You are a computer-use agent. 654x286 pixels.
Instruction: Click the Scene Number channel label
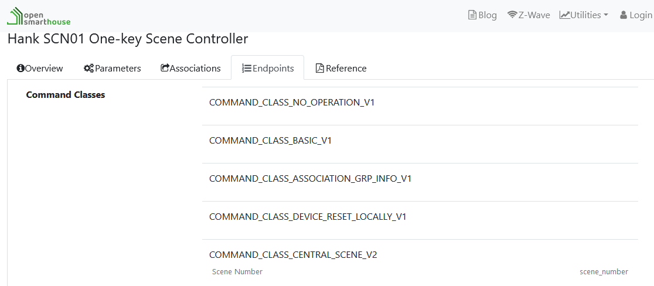tap(237, 272)
